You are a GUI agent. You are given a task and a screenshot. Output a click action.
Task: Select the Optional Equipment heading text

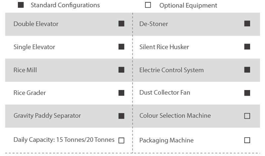tap(188, 6)
